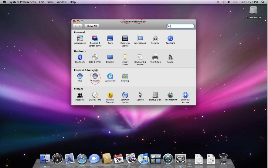
Task: Open the Accounts preference pane
Action: (80, 96)
